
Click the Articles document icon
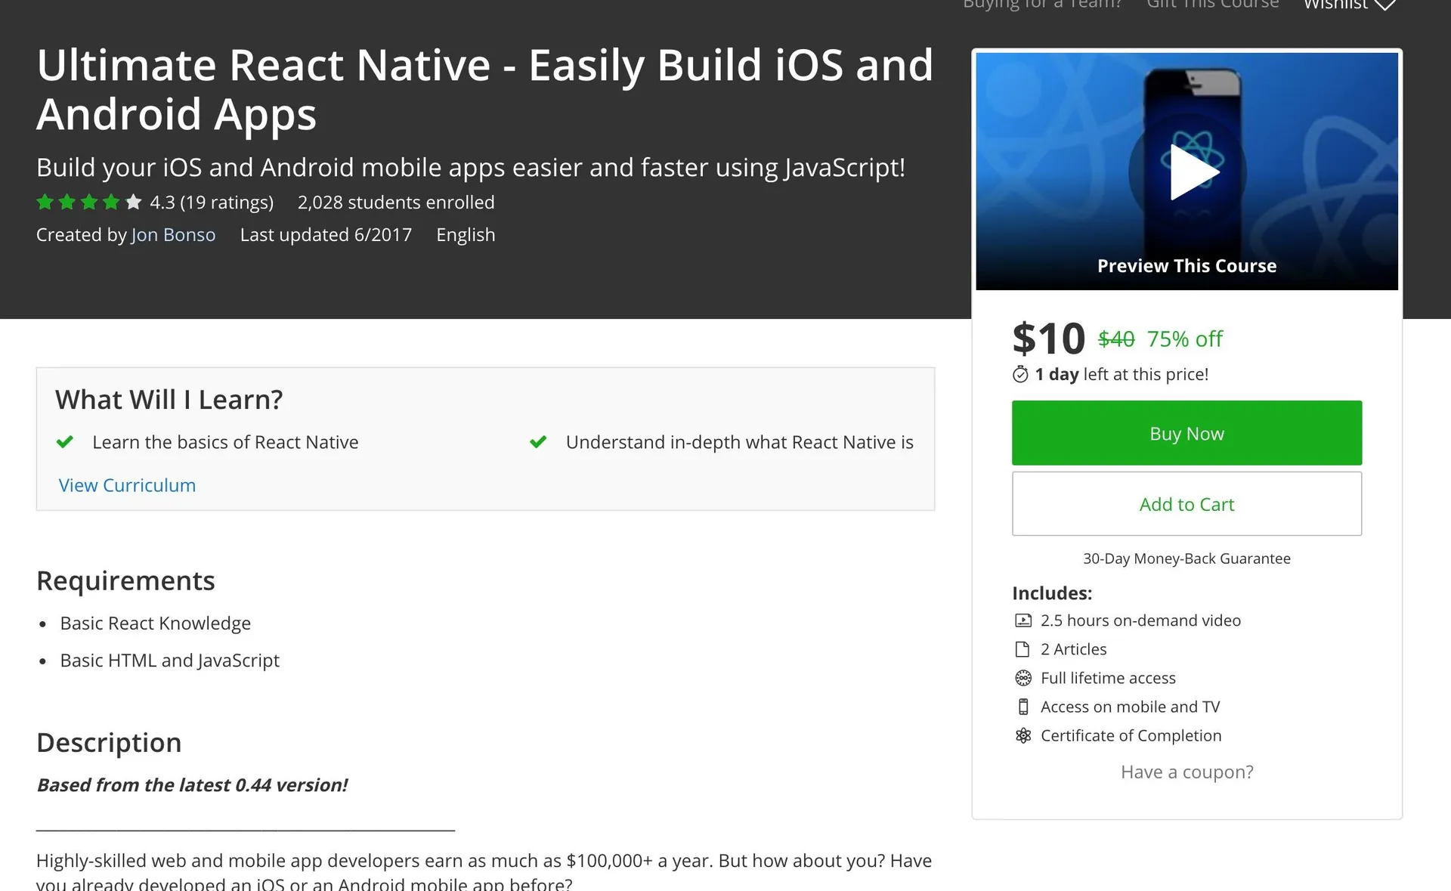1023,649
